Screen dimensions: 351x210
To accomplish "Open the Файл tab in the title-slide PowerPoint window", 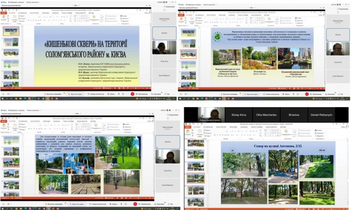I will point(4,13).
